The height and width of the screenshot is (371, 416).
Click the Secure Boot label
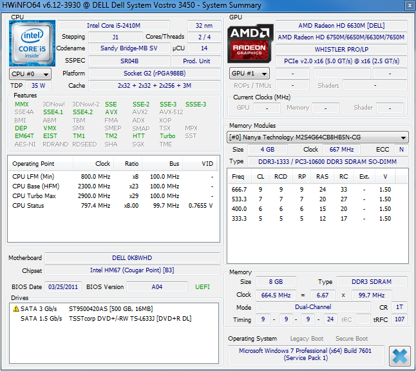pos(351,339)
